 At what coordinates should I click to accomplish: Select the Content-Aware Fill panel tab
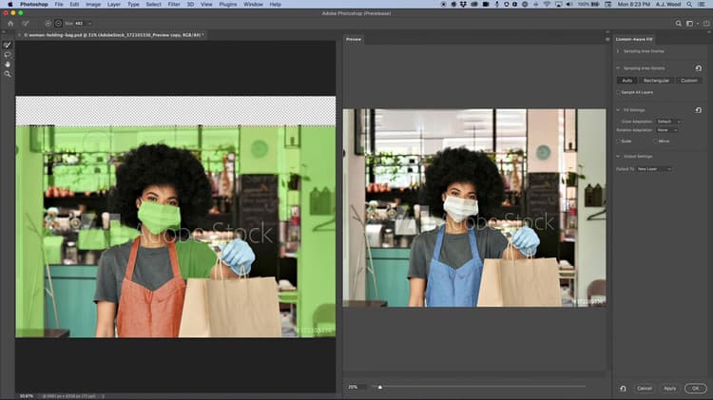634,40
